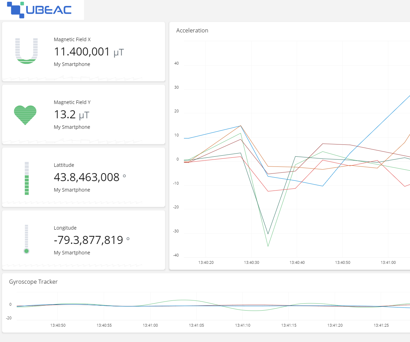Click the Gyroscope Tracker chart title

(33, 282)
